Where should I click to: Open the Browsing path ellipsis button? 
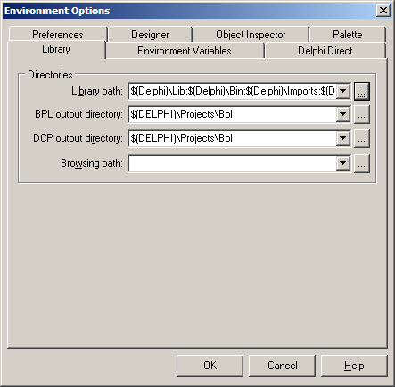tap(362, 163)
